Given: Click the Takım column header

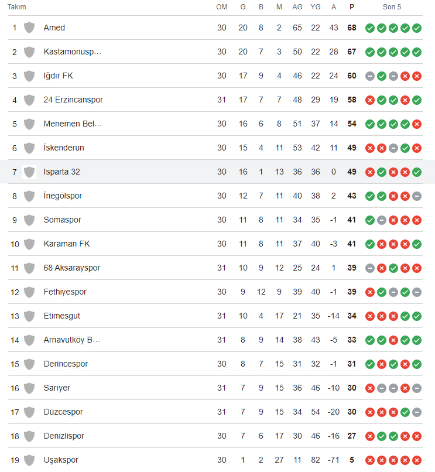Looking at the screenshot, I should (17, 7).
